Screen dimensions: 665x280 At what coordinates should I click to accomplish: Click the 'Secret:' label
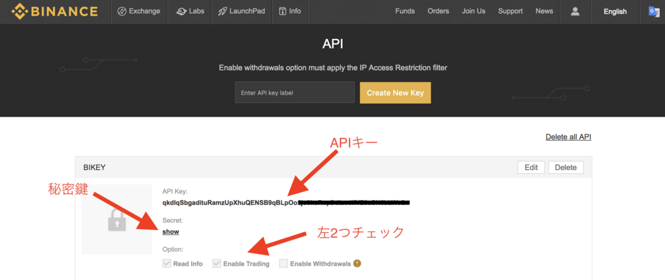(x=173, y=220)
